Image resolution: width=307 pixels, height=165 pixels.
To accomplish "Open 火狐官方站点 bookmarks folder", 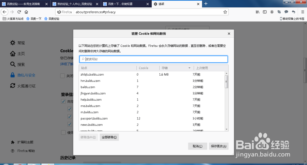I will tap(13, 19).
